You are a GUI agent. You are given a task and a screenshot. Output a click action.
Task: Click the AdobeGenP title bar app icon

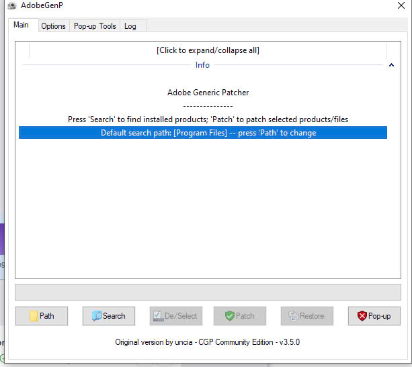click(12, 5)
